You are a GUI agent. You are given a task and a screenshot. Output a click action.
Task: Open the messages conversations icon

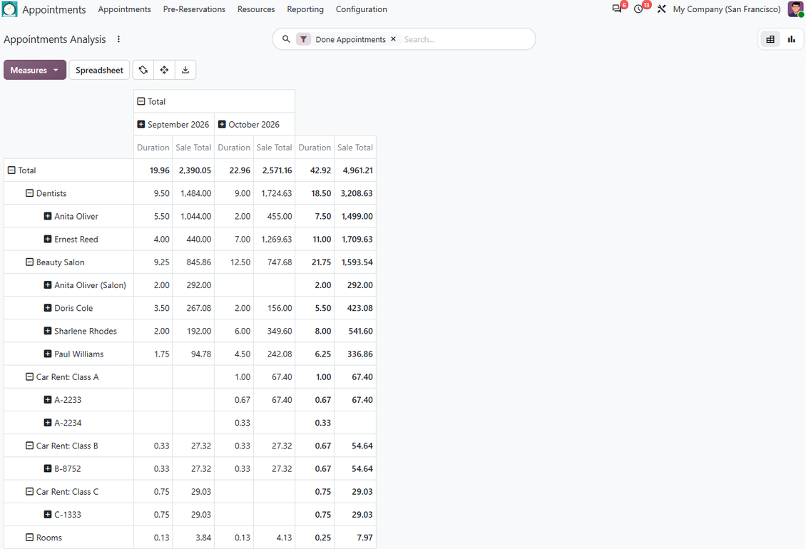click(617, 9)
